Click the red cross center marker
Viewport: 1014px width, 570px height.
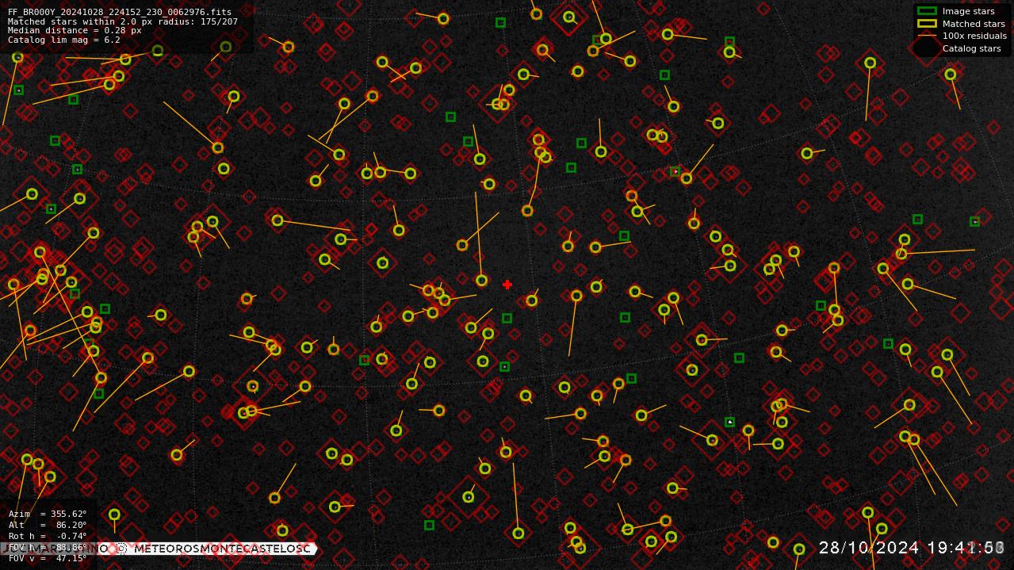[x=507, y=285]
